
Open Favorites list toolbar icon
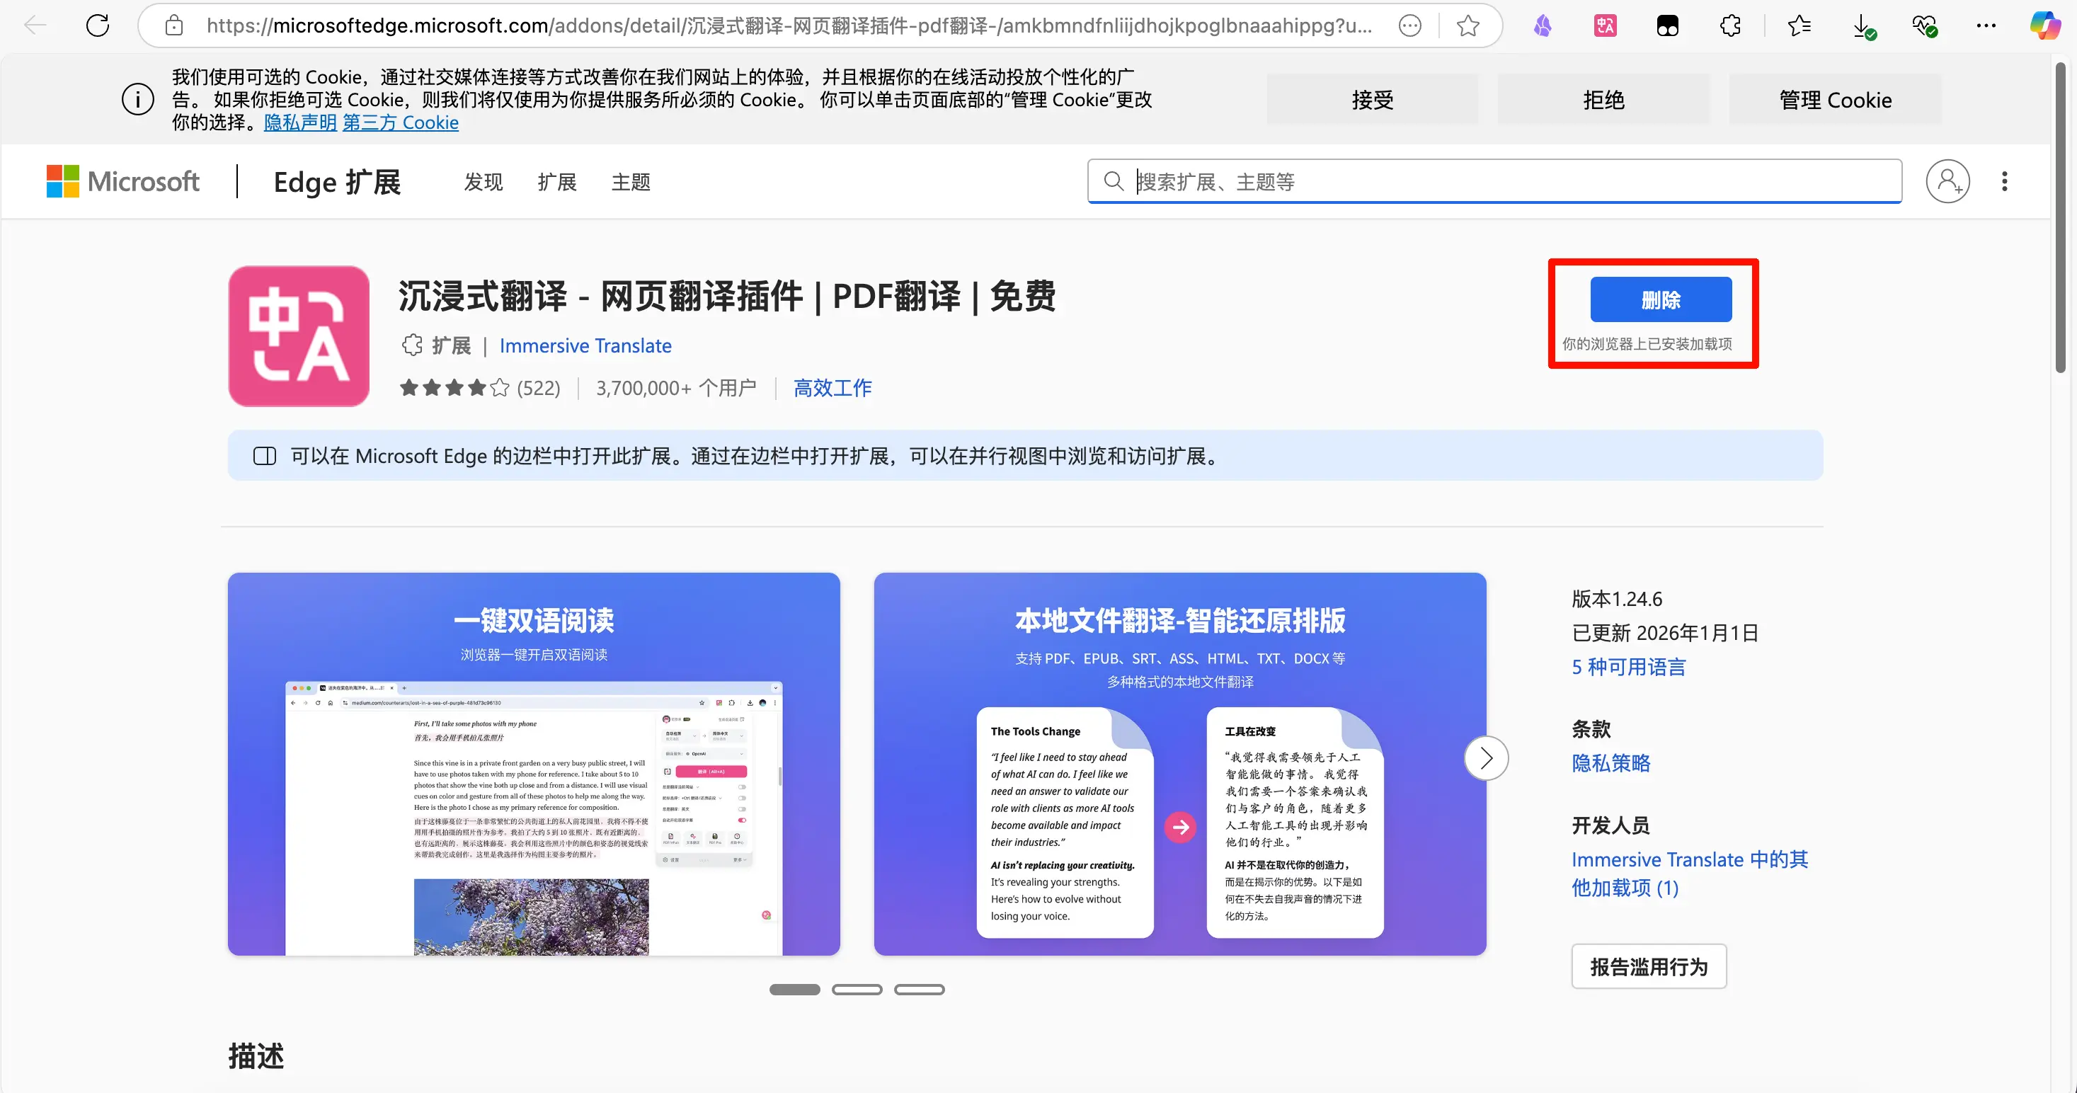click(1799, 25)
